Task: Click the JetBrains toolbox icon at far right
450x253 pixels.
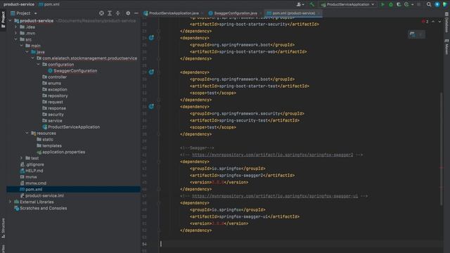Action: click(x=445, y=4)
